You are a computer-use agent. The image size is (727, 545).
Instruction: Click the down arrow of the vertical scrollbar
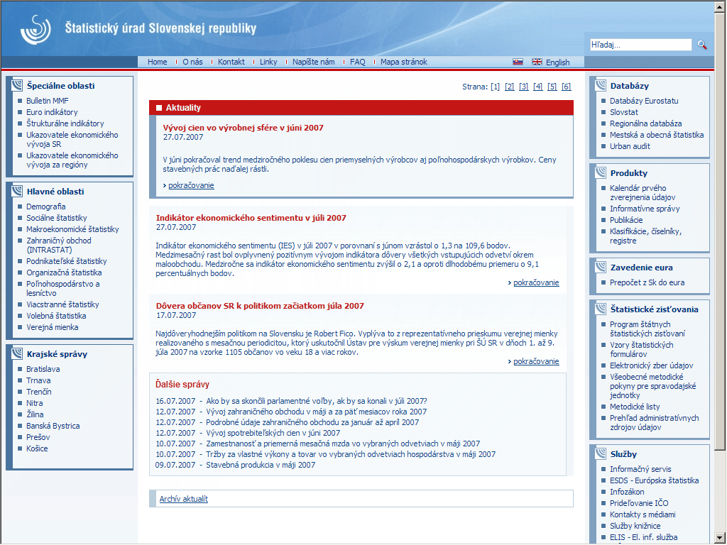tap(720, 538)
